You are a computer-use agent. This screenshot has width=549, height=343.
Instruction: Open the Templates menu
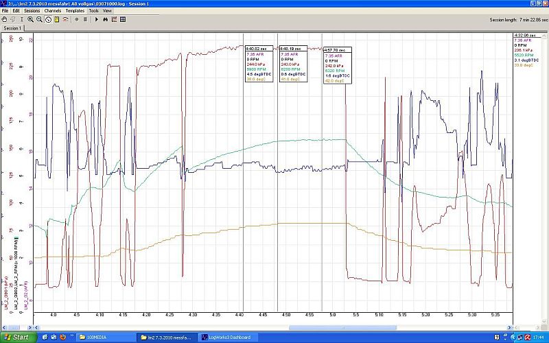pos(75,11)
